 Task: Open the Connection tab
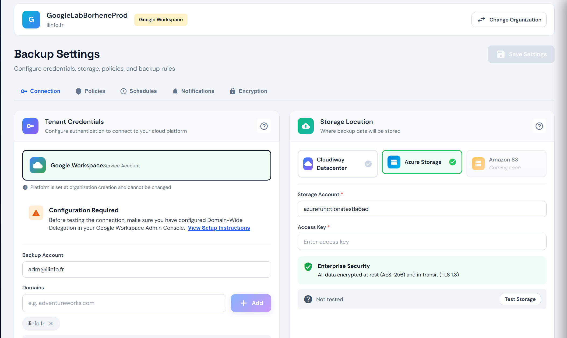click(40, 91)
